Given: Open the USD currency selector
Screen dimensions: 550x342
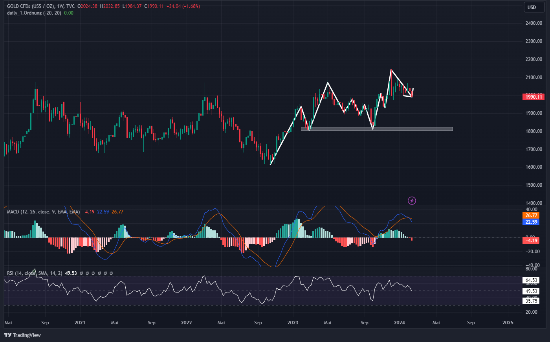Looking at the screenshot, I should tap(533, 7).
